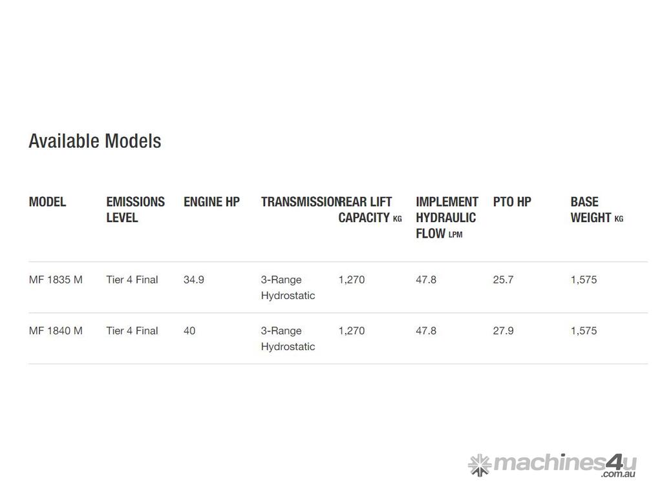Viewport: 662px width, 496px height.
Task: Click the PTO HP column header
Action: (x=512, y=202)
